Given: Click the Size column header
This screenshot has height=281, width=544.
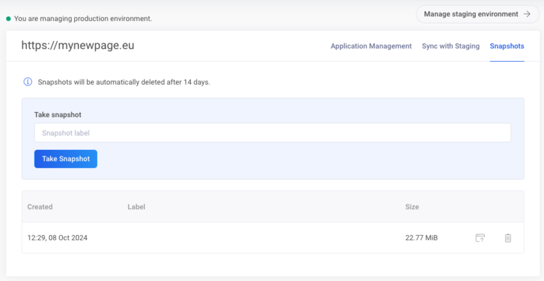Looking at the screenshot, I should [x=412, y=207].
